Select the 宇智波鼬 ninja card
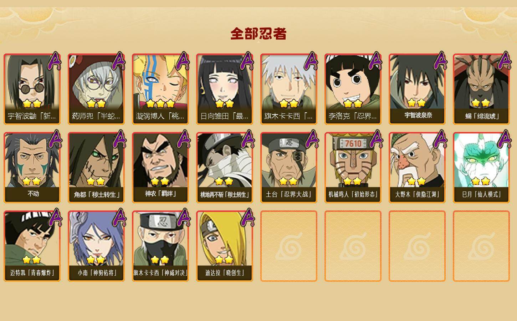Screen dimensions: 517x321 [x=32, y=89]
